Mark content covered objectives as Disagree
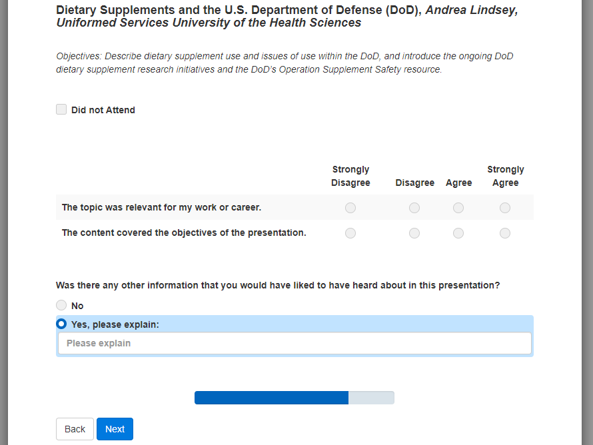 (414, 233)
